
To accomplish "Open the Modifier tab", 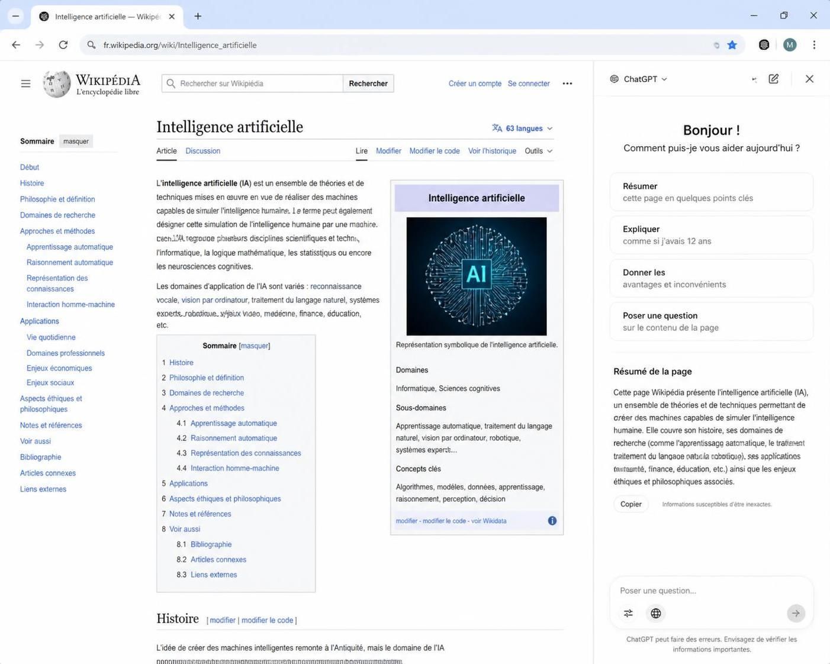I will pyautogui.click(x=388, y=151).
